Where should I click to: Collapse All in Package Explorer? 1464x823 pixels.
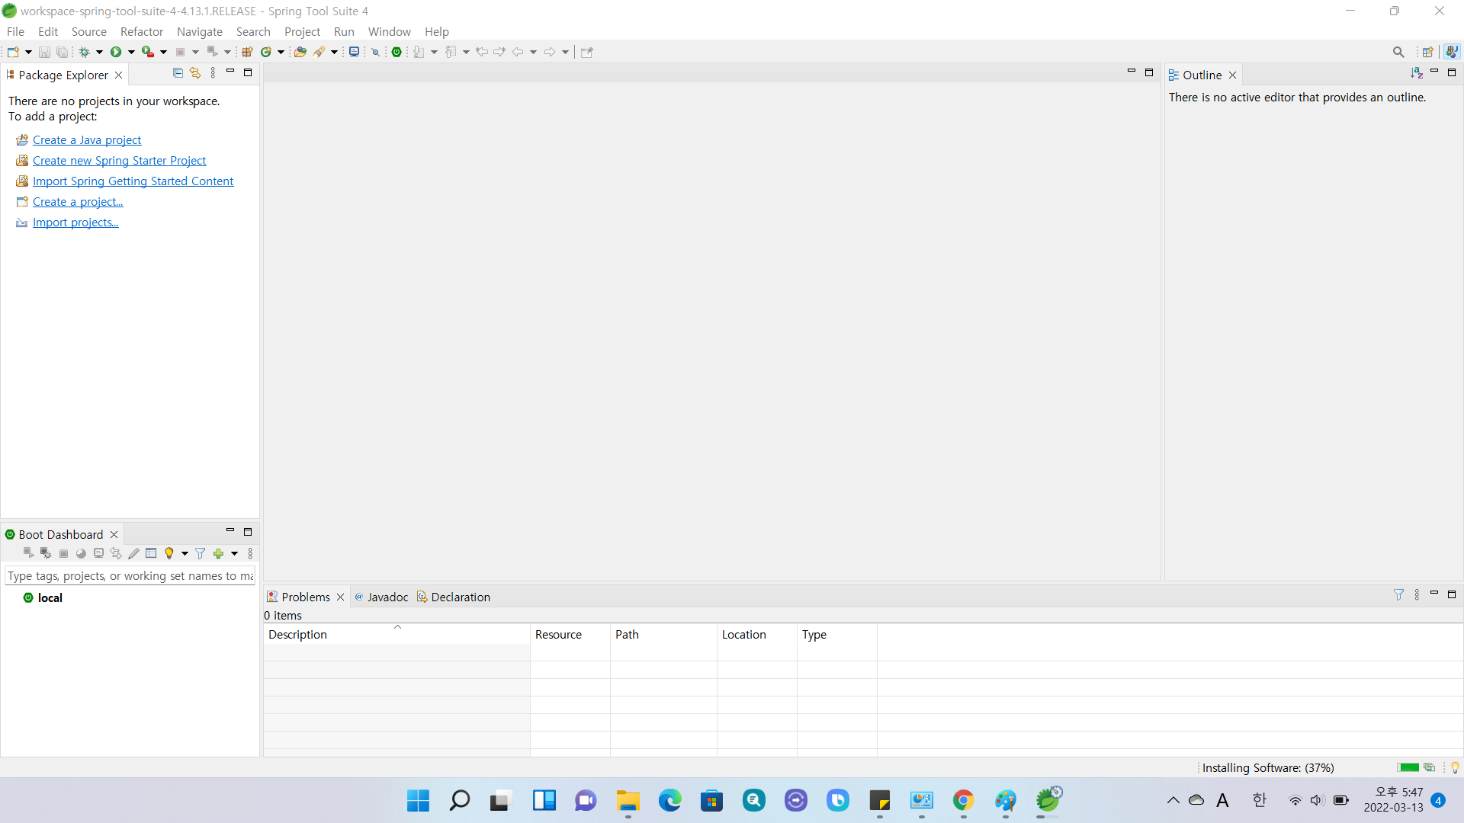[178, 73]
